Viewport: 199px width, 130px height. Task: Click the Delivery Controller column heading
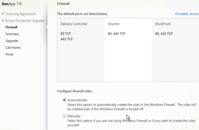pos(74,24)
